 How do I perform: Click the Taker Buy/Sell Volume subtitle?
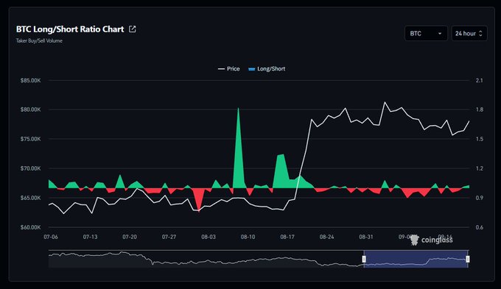coord(39,41)
